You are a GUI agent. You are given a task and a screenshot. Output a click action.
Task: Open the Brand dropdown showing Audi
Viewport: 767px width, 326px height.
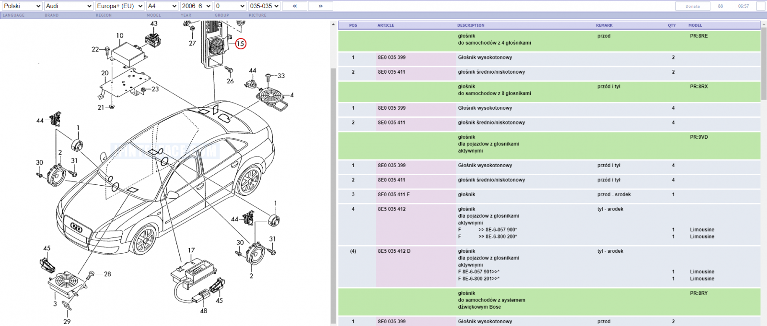point(69,6)
